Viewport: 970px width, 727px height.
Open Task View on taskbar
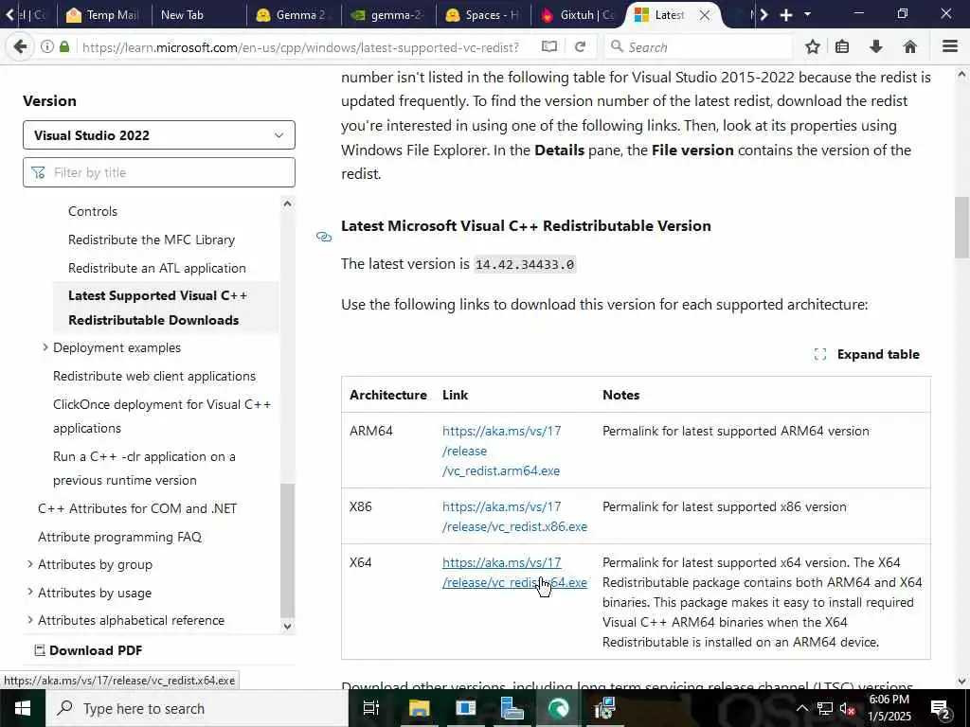pyautogui.click(x=370, y=708)
